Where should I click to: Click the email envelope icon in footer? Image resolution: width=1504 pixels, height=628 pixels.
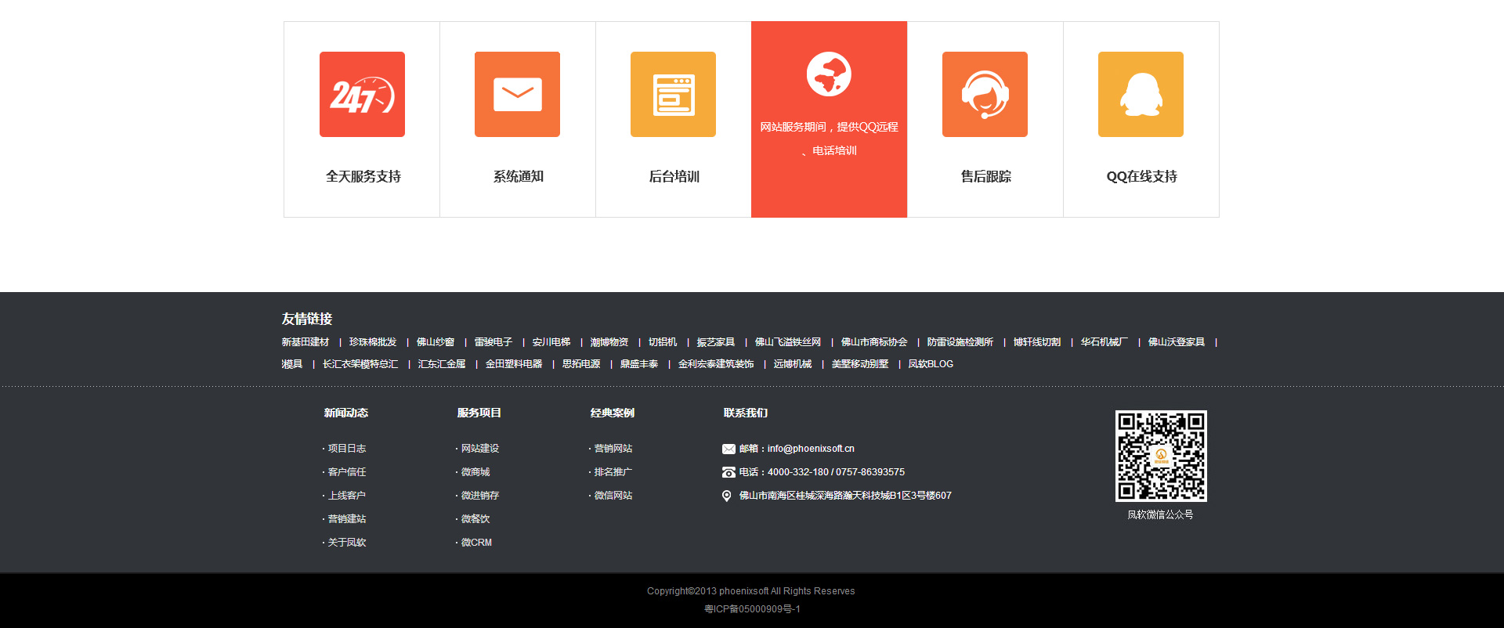tap(728, 449)
